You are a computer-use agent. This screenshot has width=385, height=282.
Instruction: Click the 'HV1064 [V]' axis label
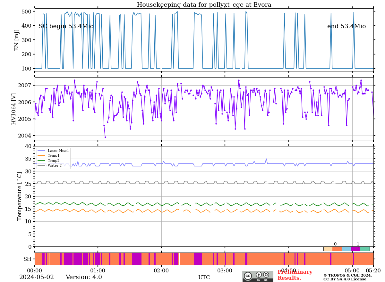[14, 109]
